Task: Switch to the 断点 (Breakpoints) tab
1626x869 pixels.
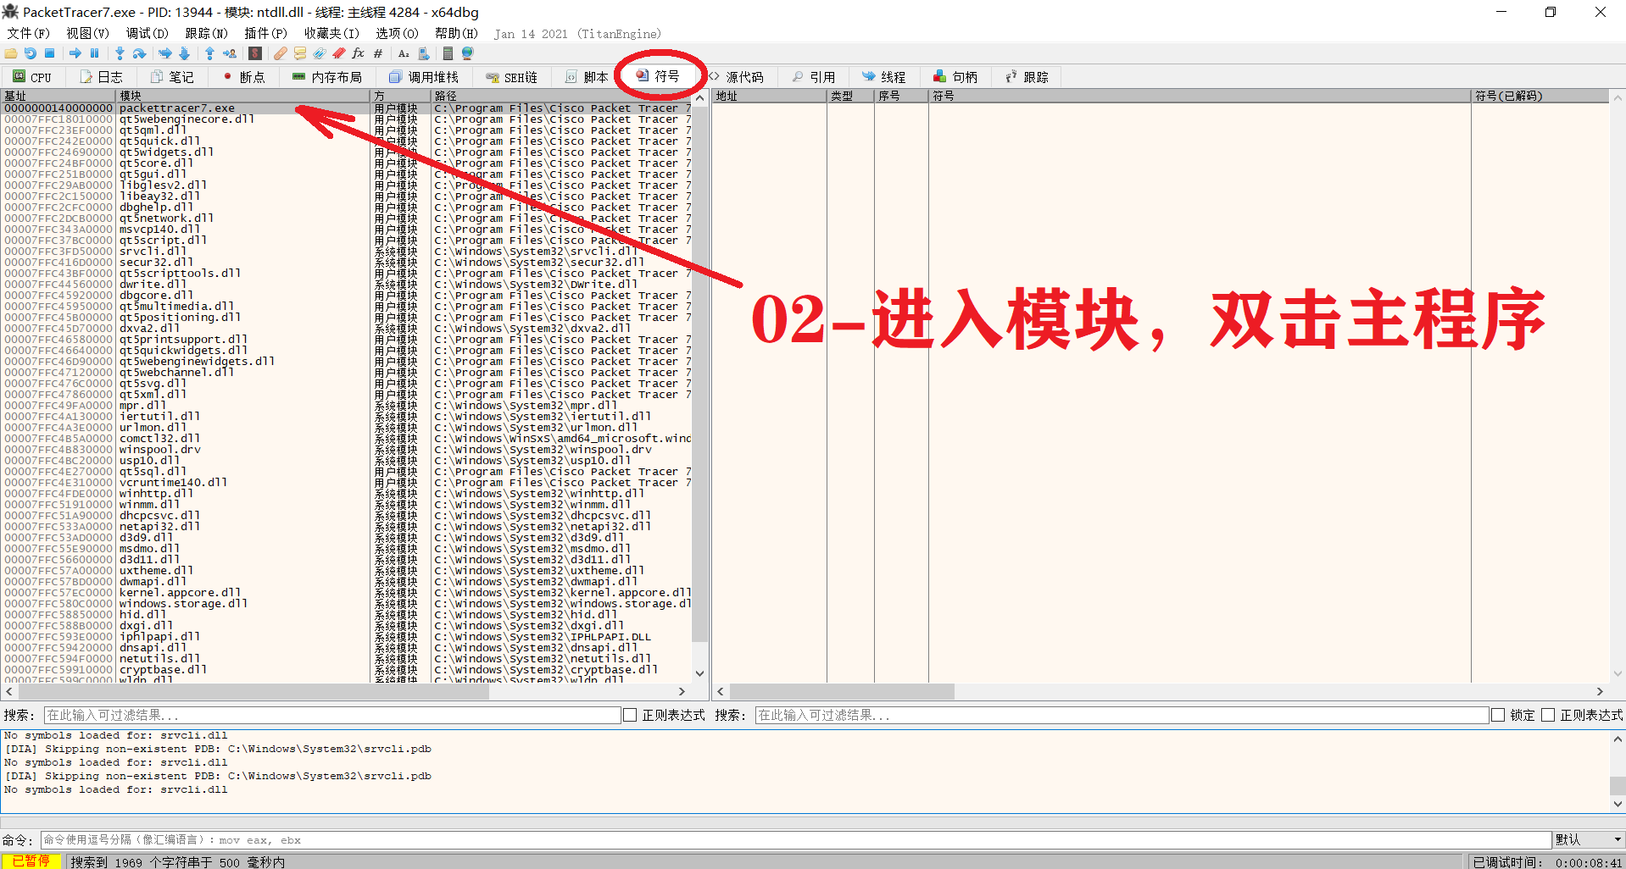Action: point(243,77)
